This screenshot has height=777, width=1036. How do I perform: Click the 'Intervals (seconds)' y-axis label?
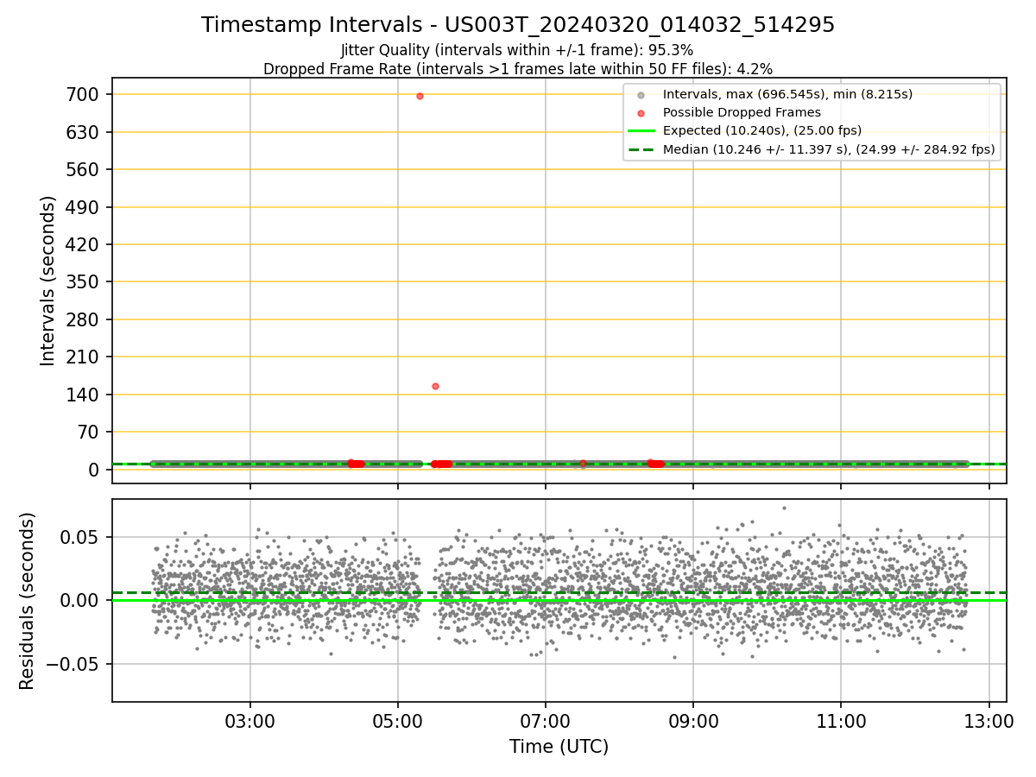[48, 281]
